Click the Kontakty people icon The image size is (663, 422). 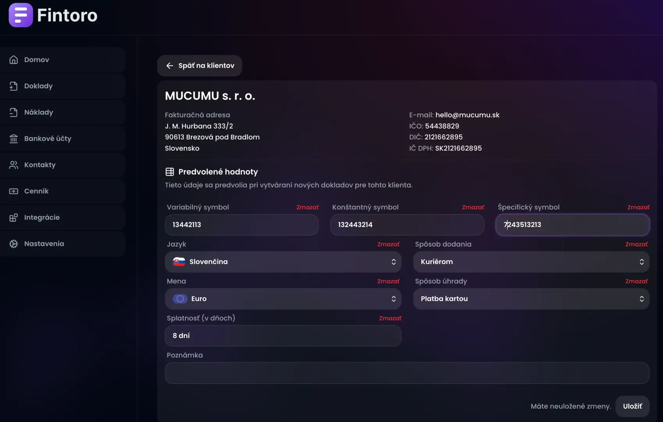point(14,165)
